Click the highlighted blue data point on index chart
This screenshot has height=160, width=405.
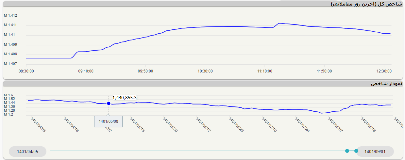109,104
